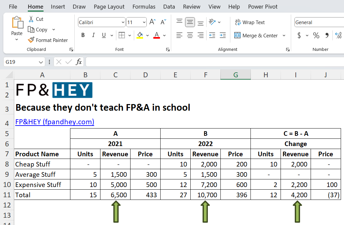The width and height of the screenshot is (344, 225).
Task: Pick the red Font Color swatch
Action: (x=156, y=35)
